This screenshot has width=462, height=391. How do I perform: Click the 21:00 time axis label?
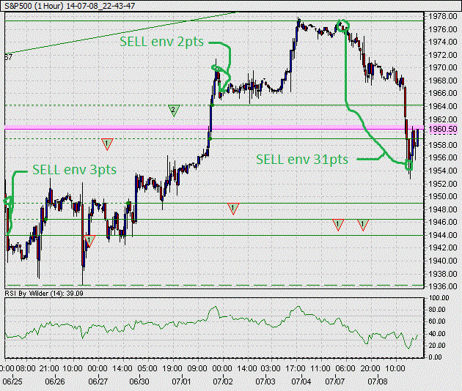(x=49, y=368)
